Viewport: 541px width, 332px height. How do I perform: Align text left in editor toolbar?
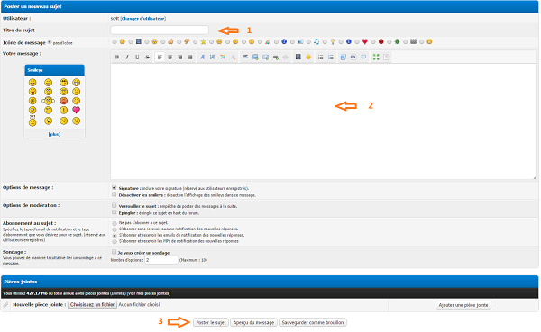[x=160, y=58]
